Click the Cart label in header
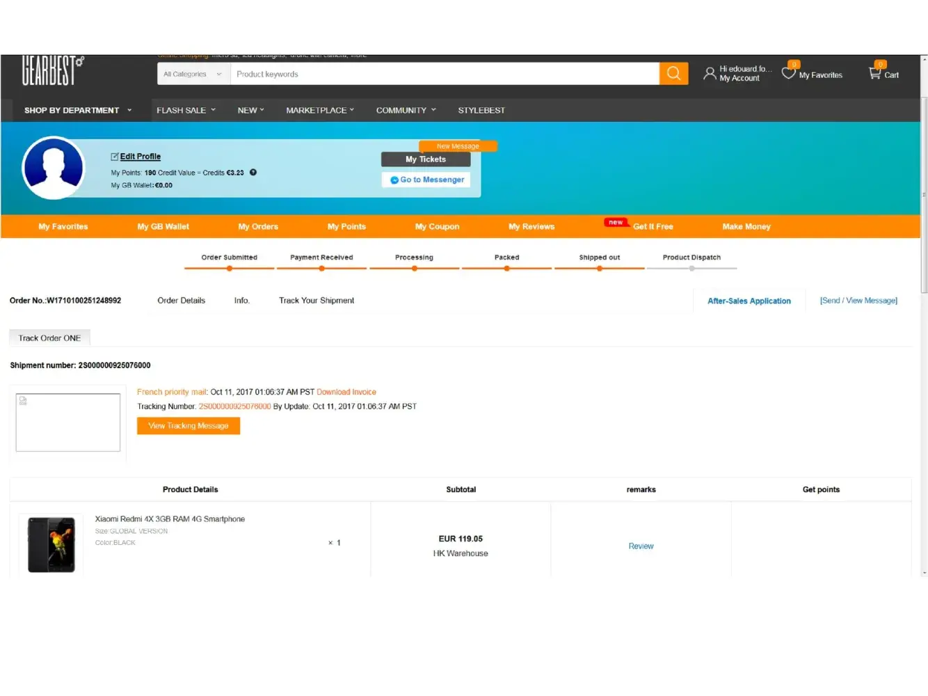Screen dimensions: 928x696 [x=891, y=75]
